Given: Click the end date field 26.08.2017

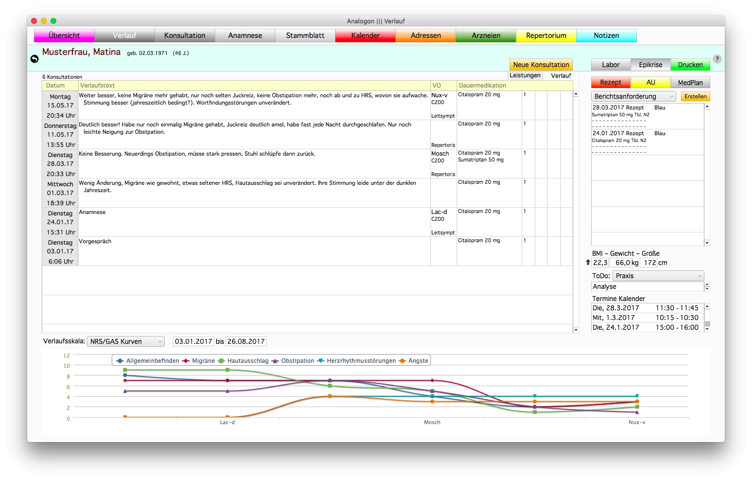Looking at the screenshot, I should tap(246, 341).
